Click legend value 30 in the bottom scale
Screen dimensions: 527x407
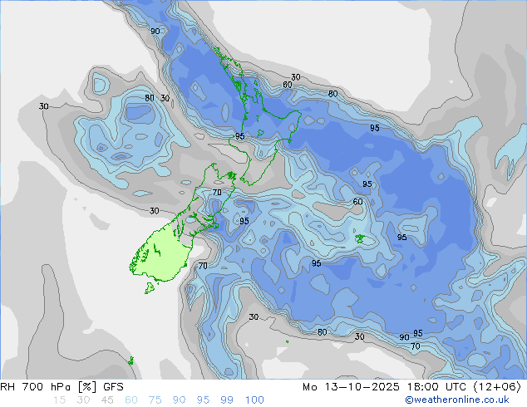(x=83, y=400)
